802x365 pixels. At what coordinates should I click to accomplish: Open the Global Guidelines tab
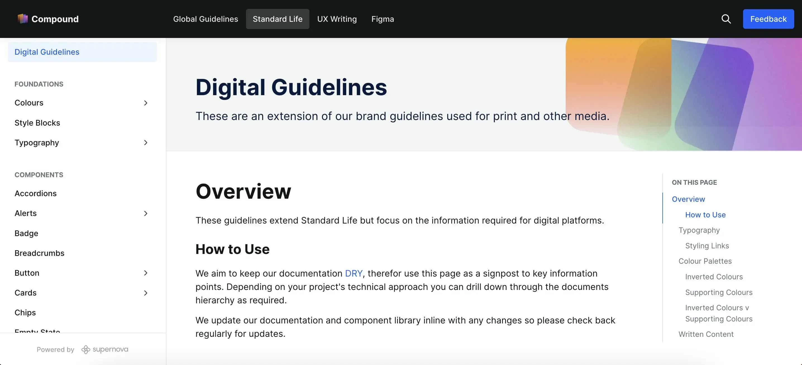point(206,19)
